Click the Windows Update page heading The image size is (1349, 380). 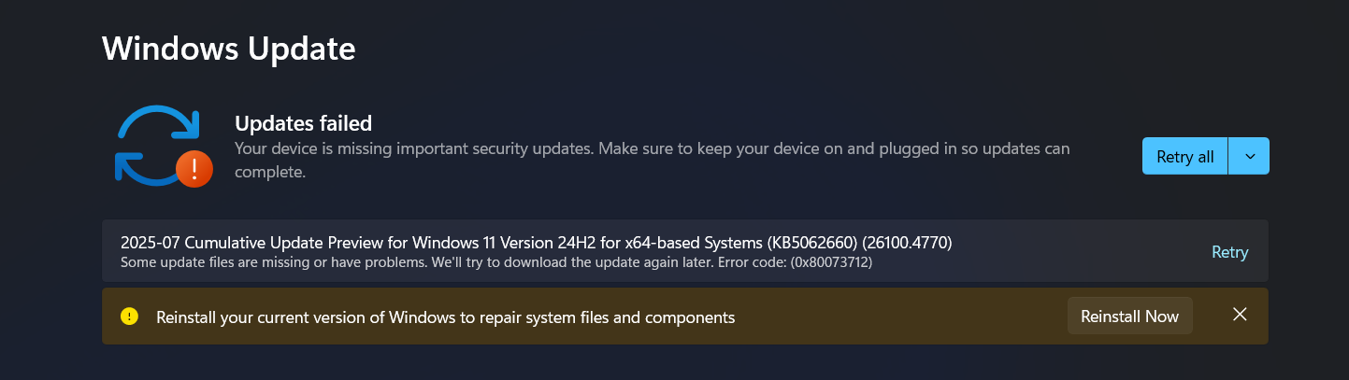pos(228,48)
